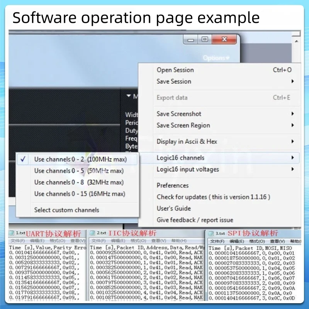This screenshot has height=309, width=309.
Task: Open 查看(V) menu in 1.txt window
Action: coord(78,241)
